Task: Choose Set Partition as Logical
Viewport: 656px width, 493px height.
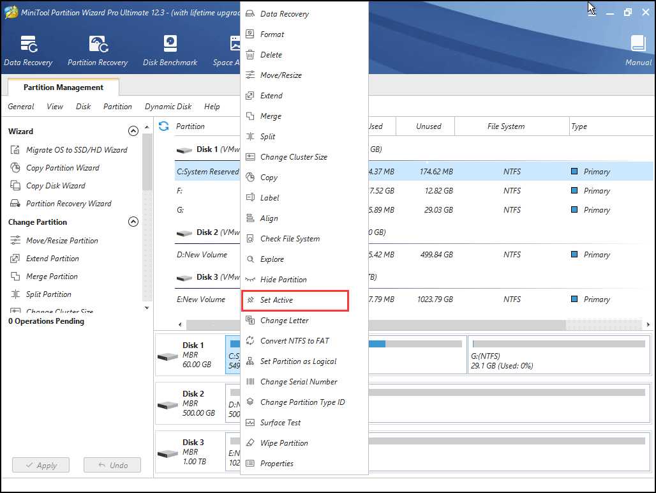Action: [304, 361]
